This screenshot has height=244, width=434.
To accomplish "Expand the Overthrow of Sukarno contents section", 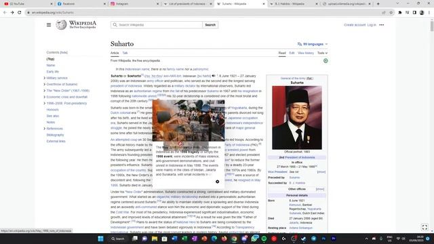I will pos(44,84).
